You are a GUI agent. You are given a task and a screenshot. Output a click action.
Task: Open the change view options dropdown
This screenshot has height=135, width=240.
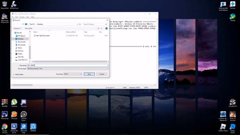101,28
